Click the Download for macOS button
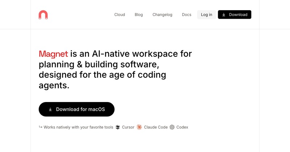This screenshot has width=290, height=152. tap(76, 109)
